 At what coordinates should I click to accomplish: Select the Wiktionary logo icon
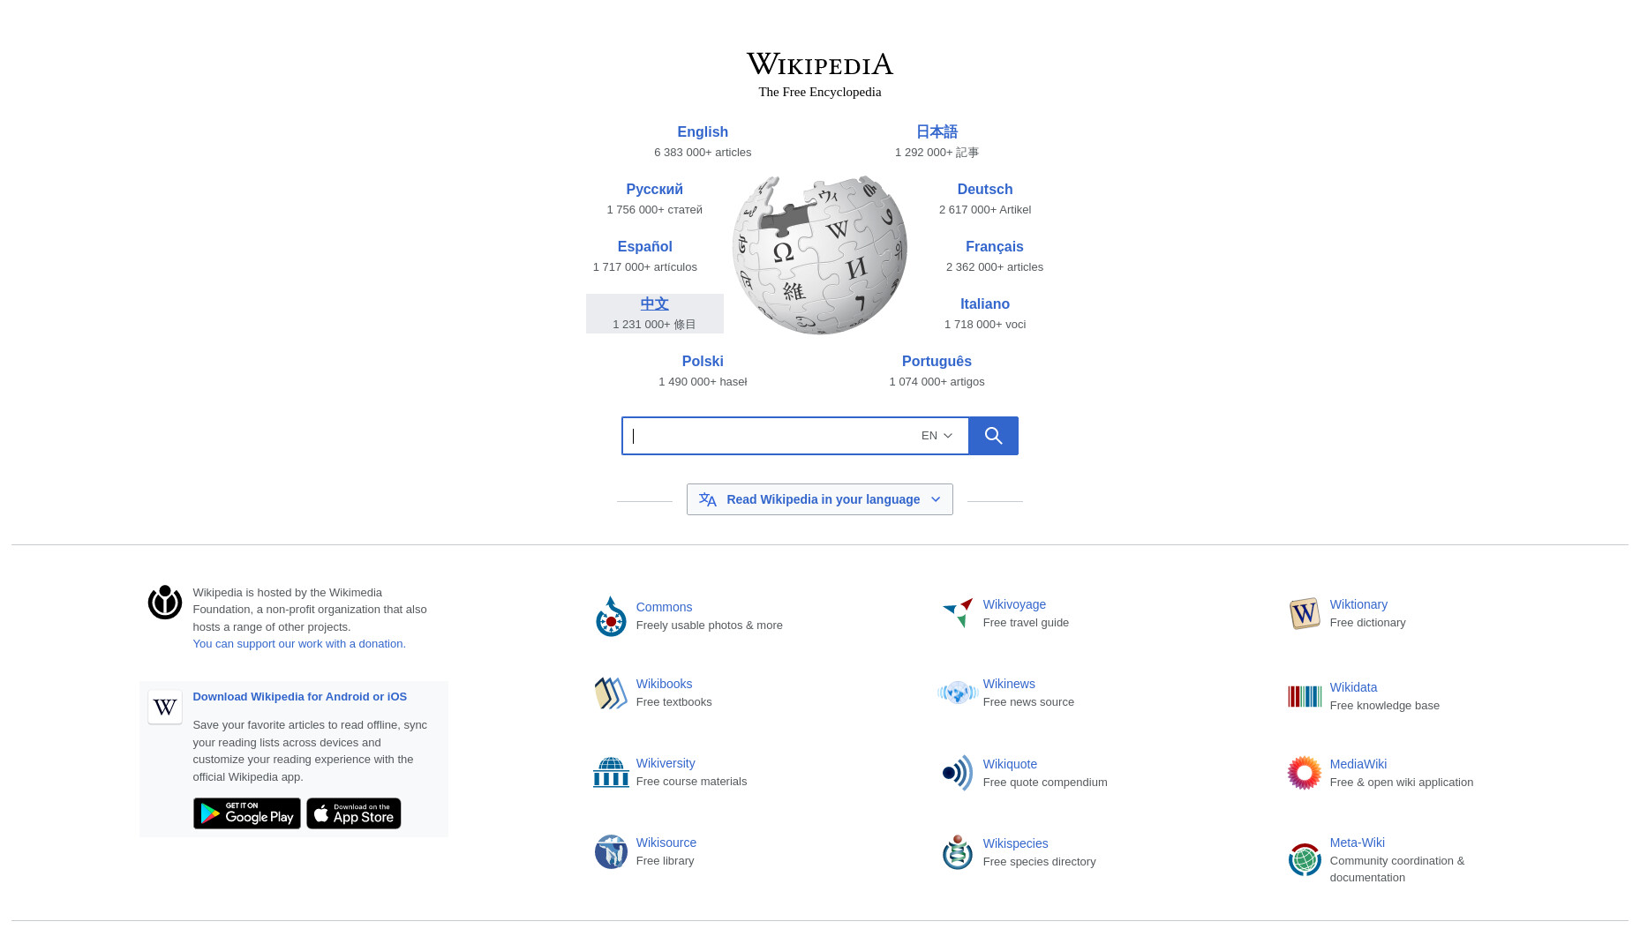click(1305, 613)
